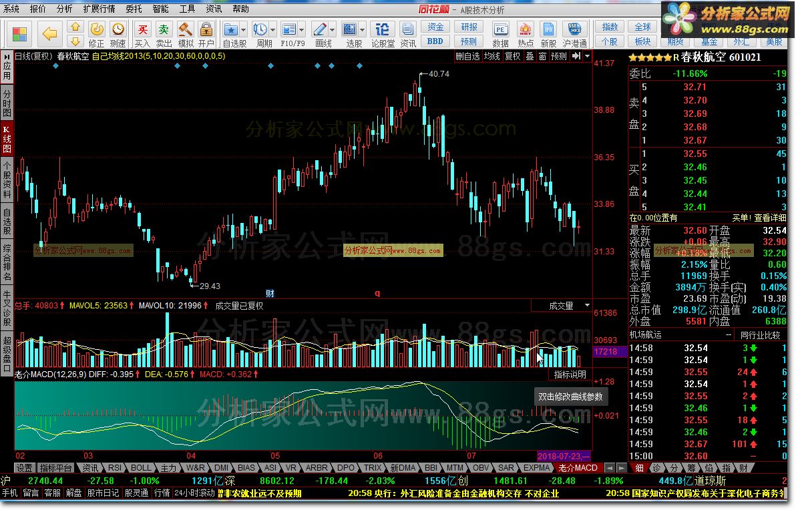Viewport: 796px width, 510px height.
Task: Open the 设置 settings tab at bottom
Action: point(24,468)
